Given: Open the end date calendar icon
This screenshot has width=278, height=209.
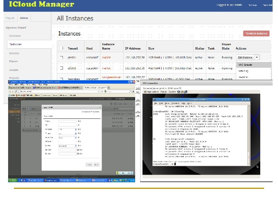Looking at the screenshot, I should (78, 154).
